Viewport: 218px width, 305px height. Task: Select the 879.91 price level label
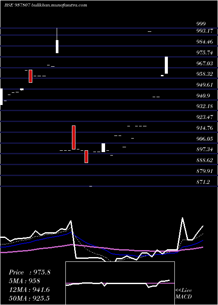pyautogui.click(x=205, y=171)
